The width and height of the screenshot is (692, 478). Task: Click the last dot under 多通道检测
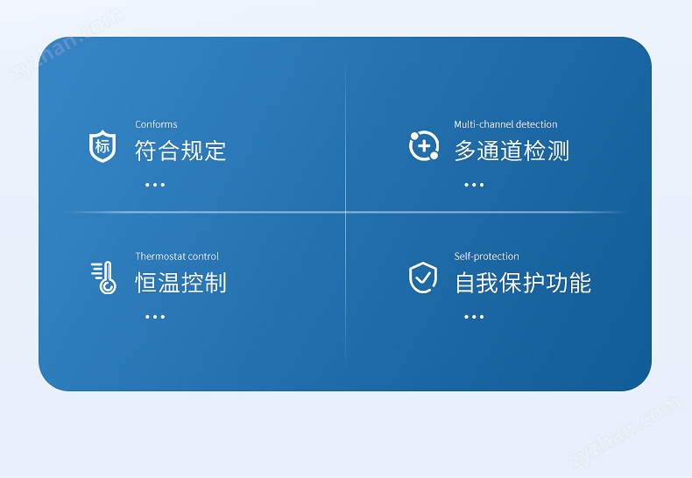click(x=482, y=185)
